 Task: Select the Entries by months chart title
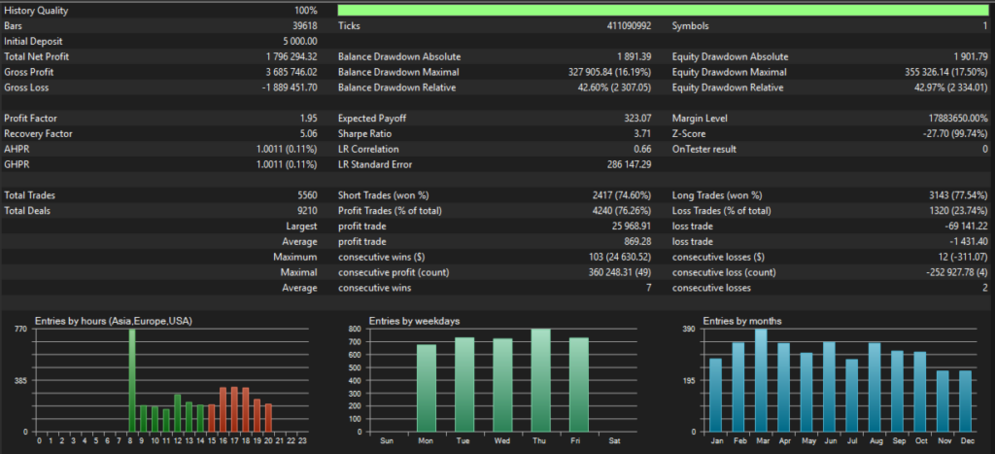tap(741, 321)
